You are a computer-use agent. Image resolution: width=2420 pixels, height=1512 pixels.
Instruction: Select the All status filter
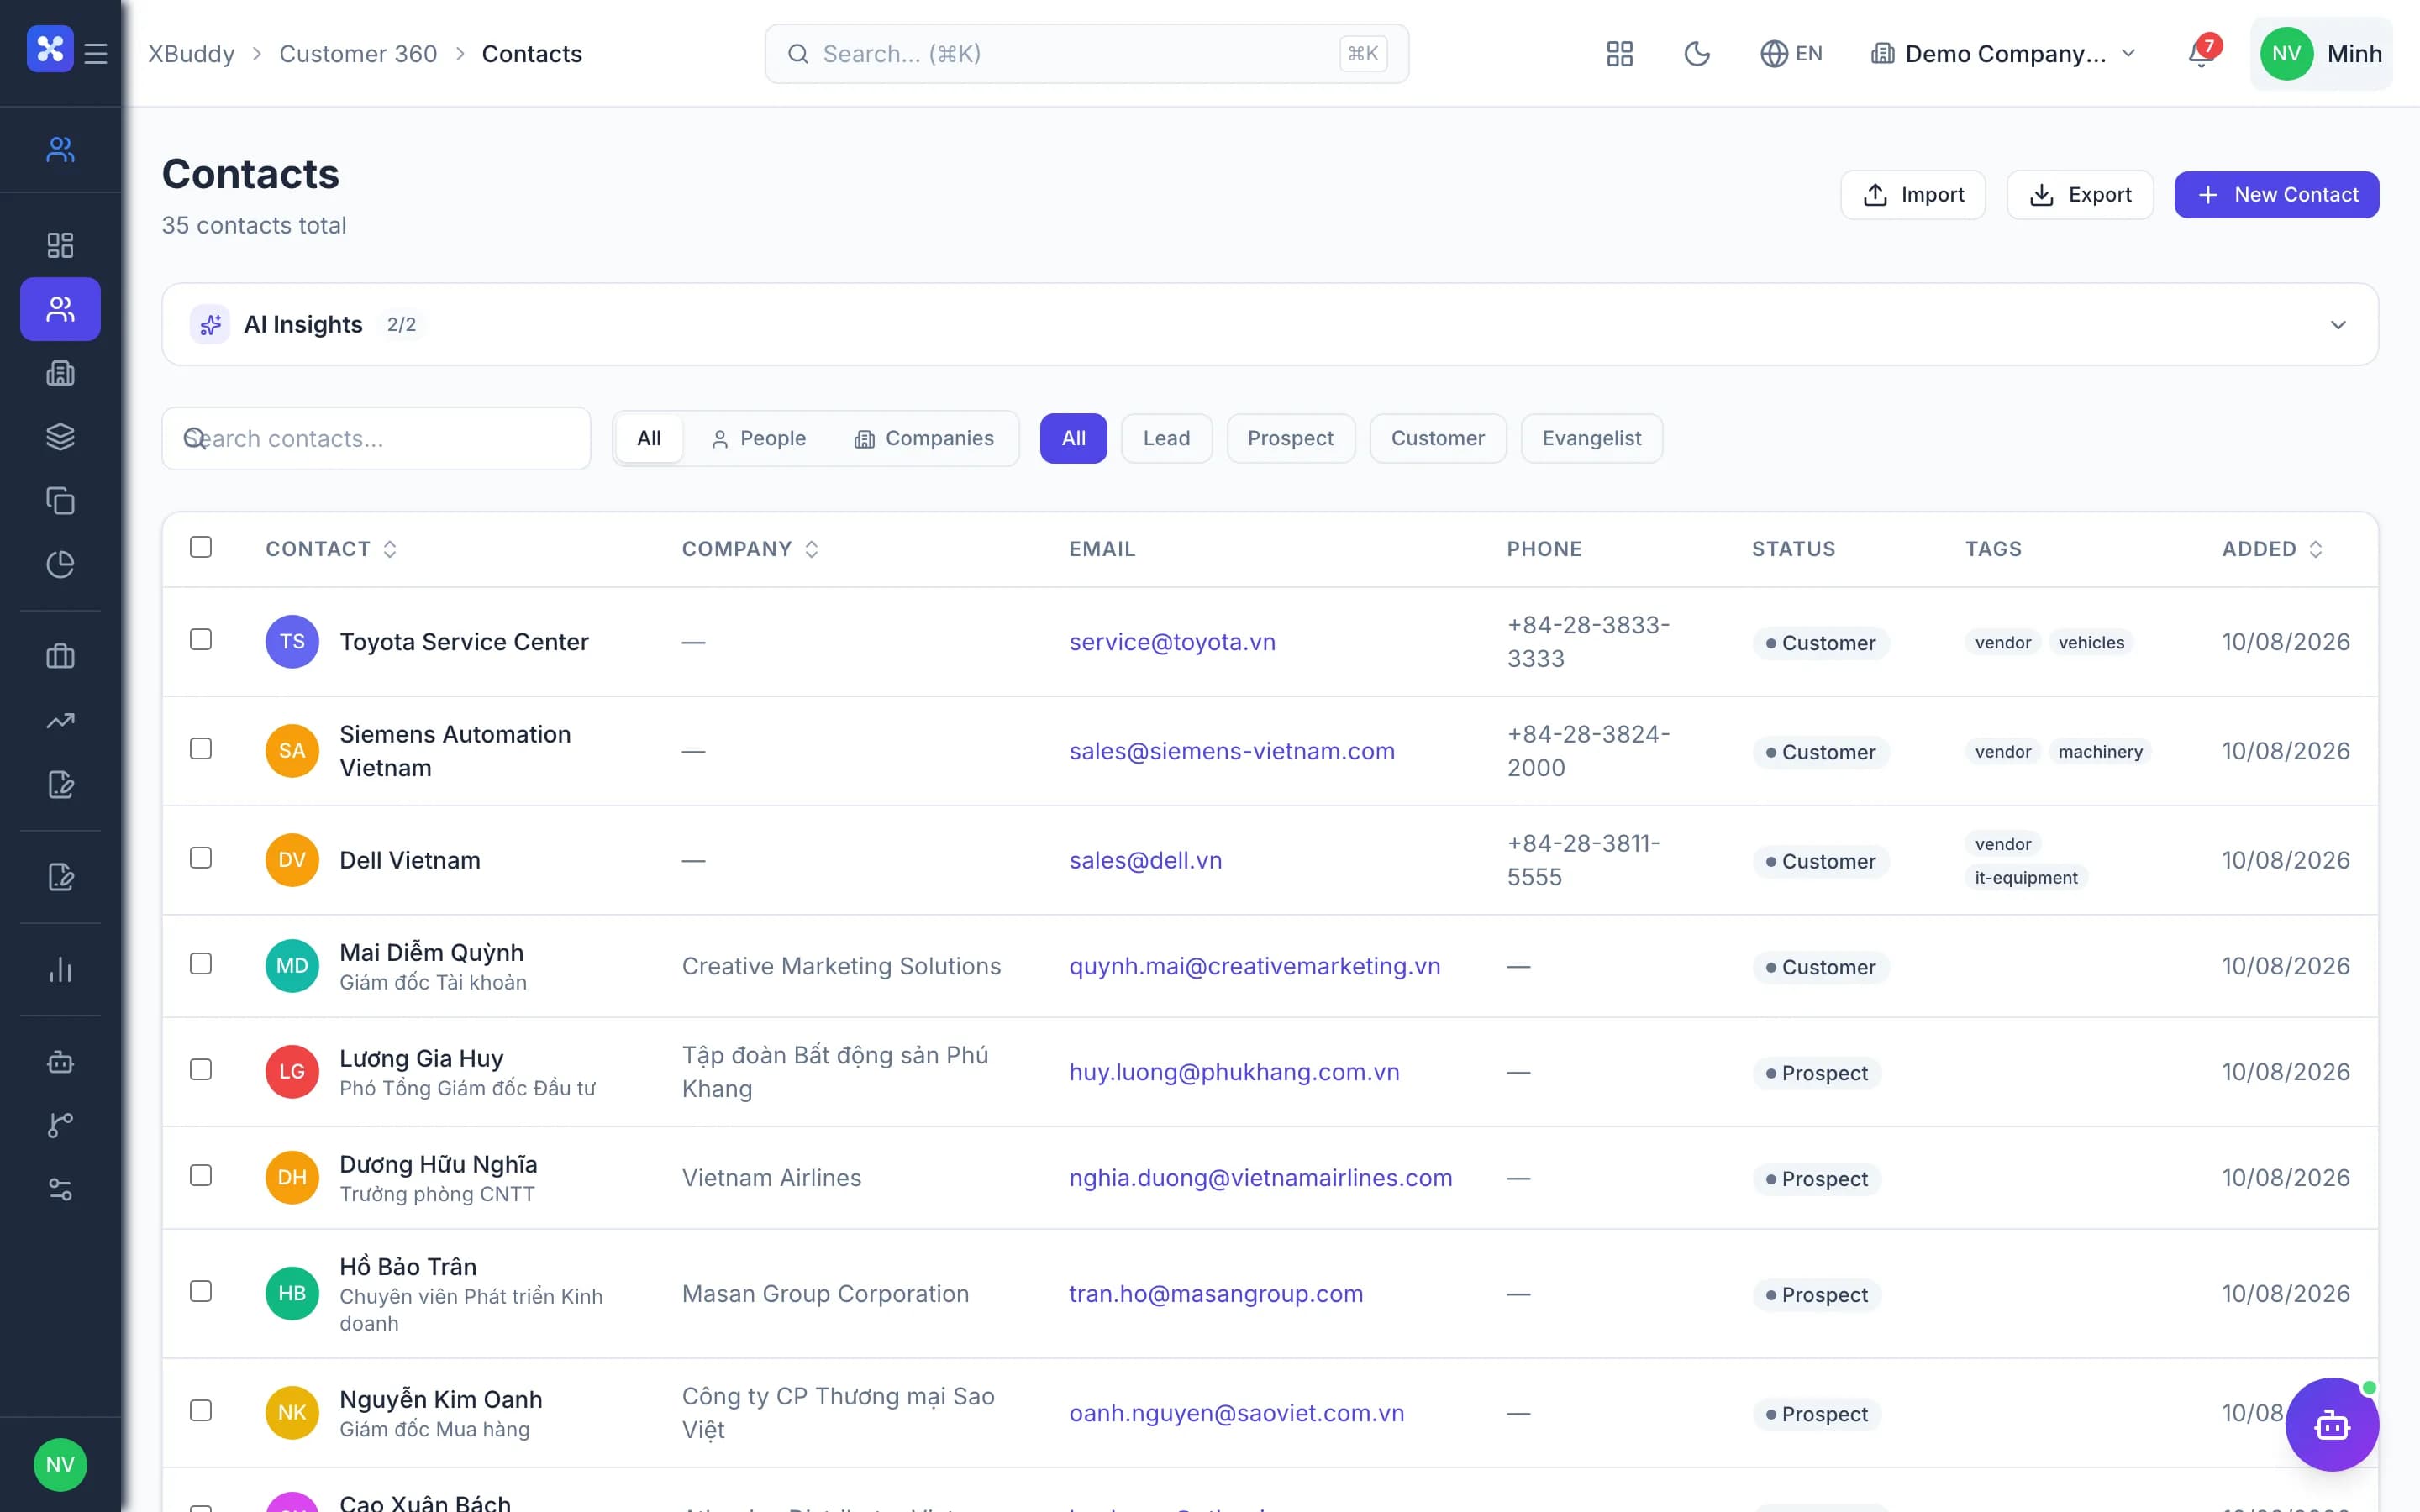[x=1073, y=438]
